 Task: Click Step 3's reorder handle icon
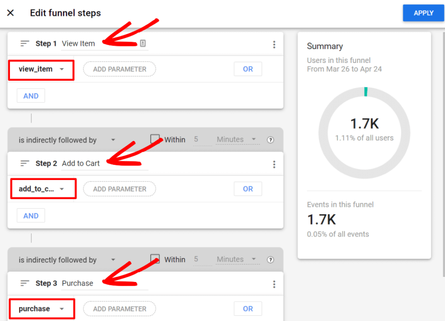[x=25, y=283]
